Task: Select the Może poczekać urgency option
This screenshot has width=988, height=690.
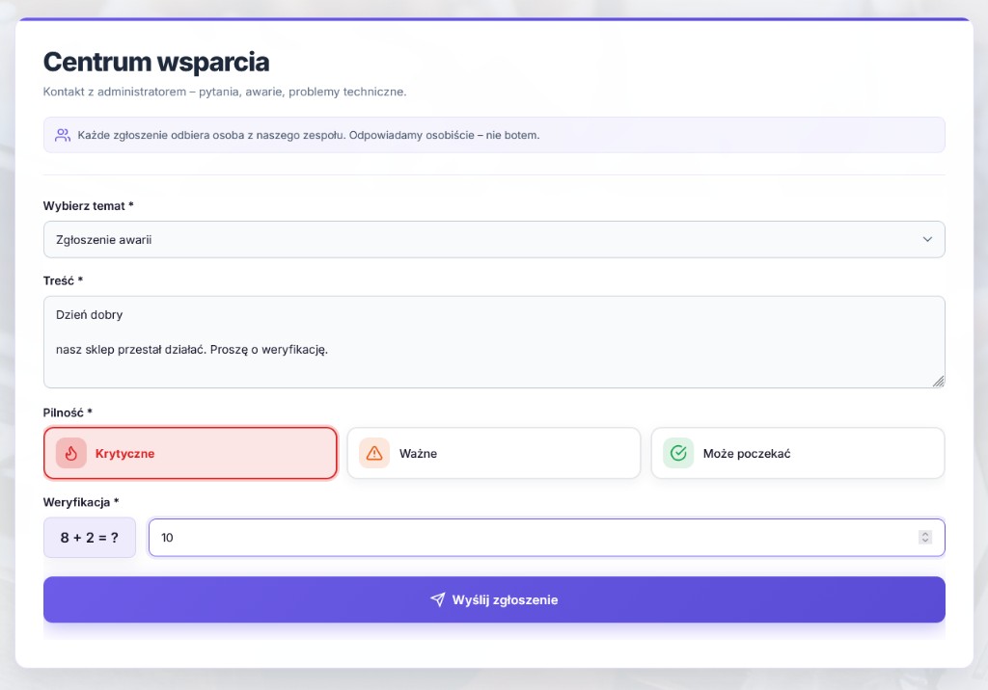Action: click(798, 453)
